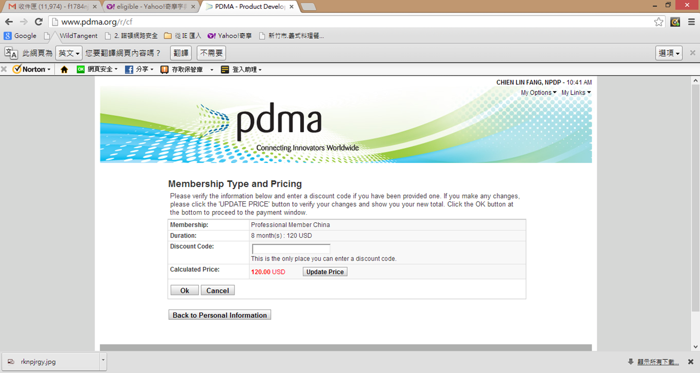700x373 pixels.
Task: Click the scrollbar down arrow
Action: tap(695, 347)
